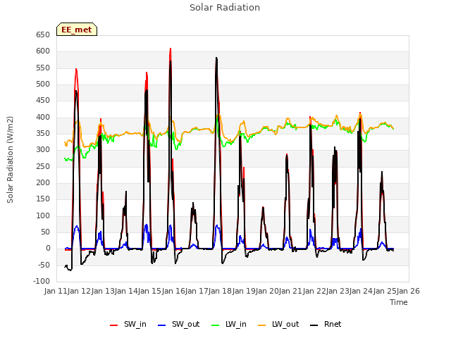Click the black Rnet peak near Jan 18
The image size is (451, 338).
point(216,58)
